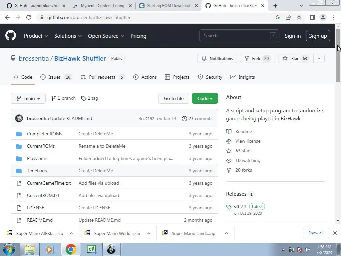Image resolution: width=341 pixels, height=256 pixels.
Task: Open the media player taskbar icon
Action: coord(49,249)
